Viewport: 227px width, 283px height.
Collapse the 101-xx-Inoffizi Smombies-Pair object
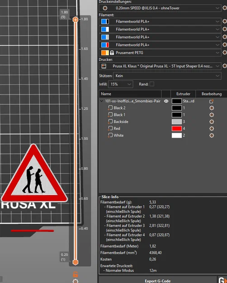101,101
